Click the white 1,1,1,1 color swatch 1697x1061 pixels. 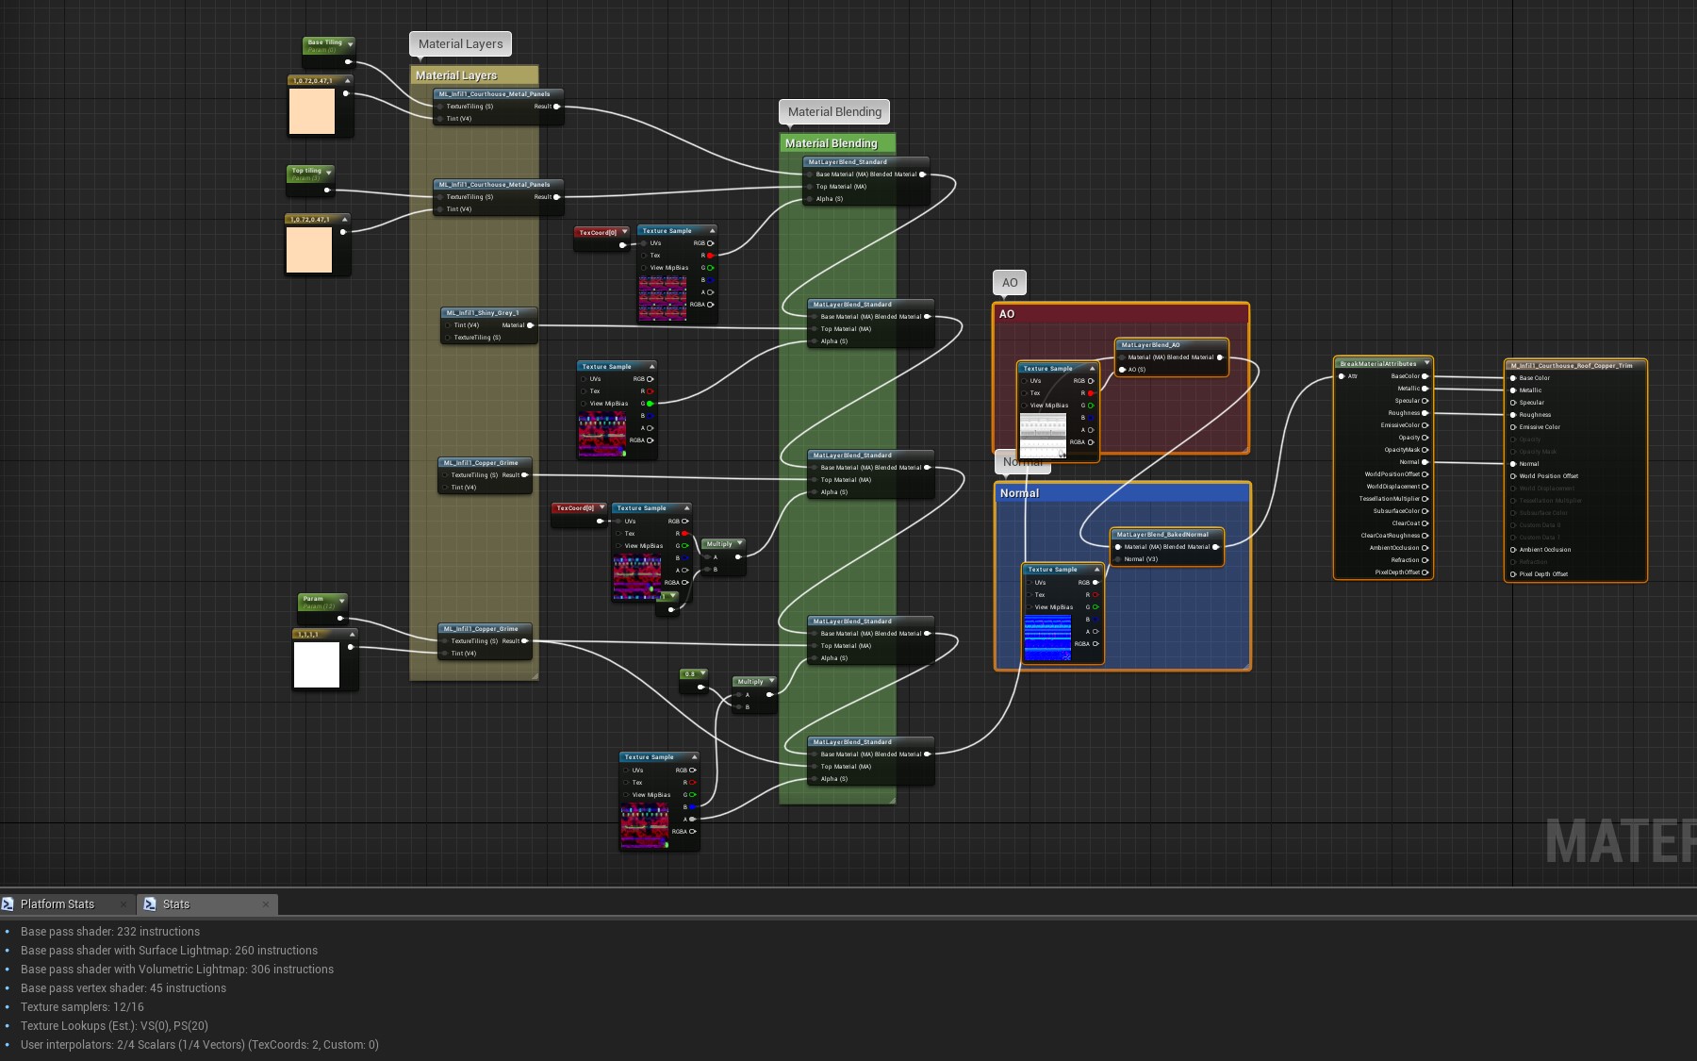317,665
